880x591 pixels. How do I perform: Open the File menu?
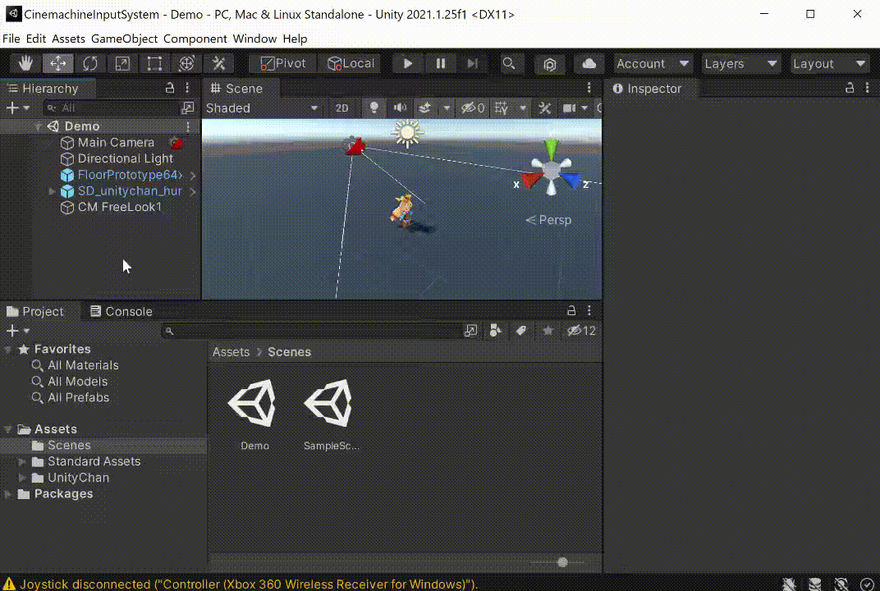coord(11,39)
